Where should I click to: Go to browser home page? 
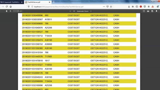pos(11,7)
